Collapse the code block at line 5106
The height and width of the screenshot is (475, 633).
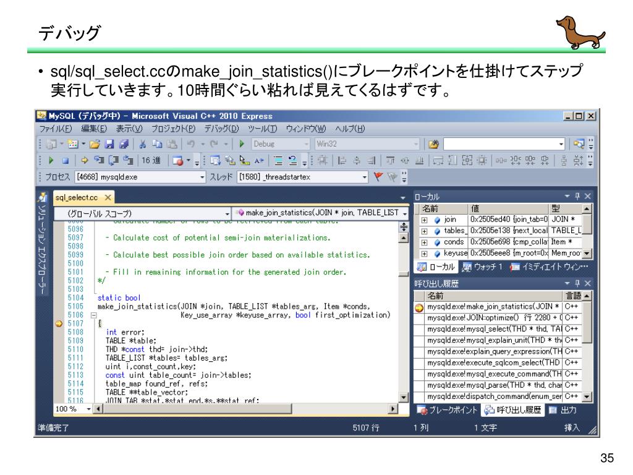(x=94, y=315)
